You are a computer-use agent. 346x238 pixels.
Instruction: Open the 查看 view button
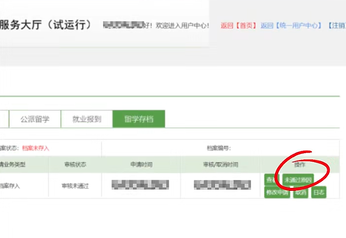[x=271, y=180]
